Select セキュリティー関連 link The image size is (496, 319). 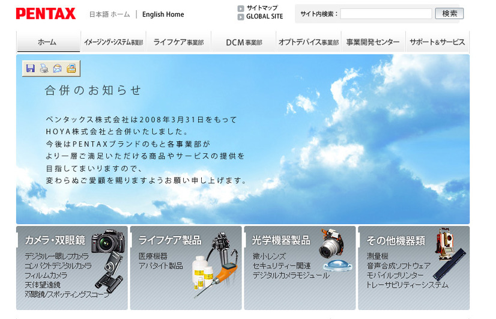(x=282, y=266)
